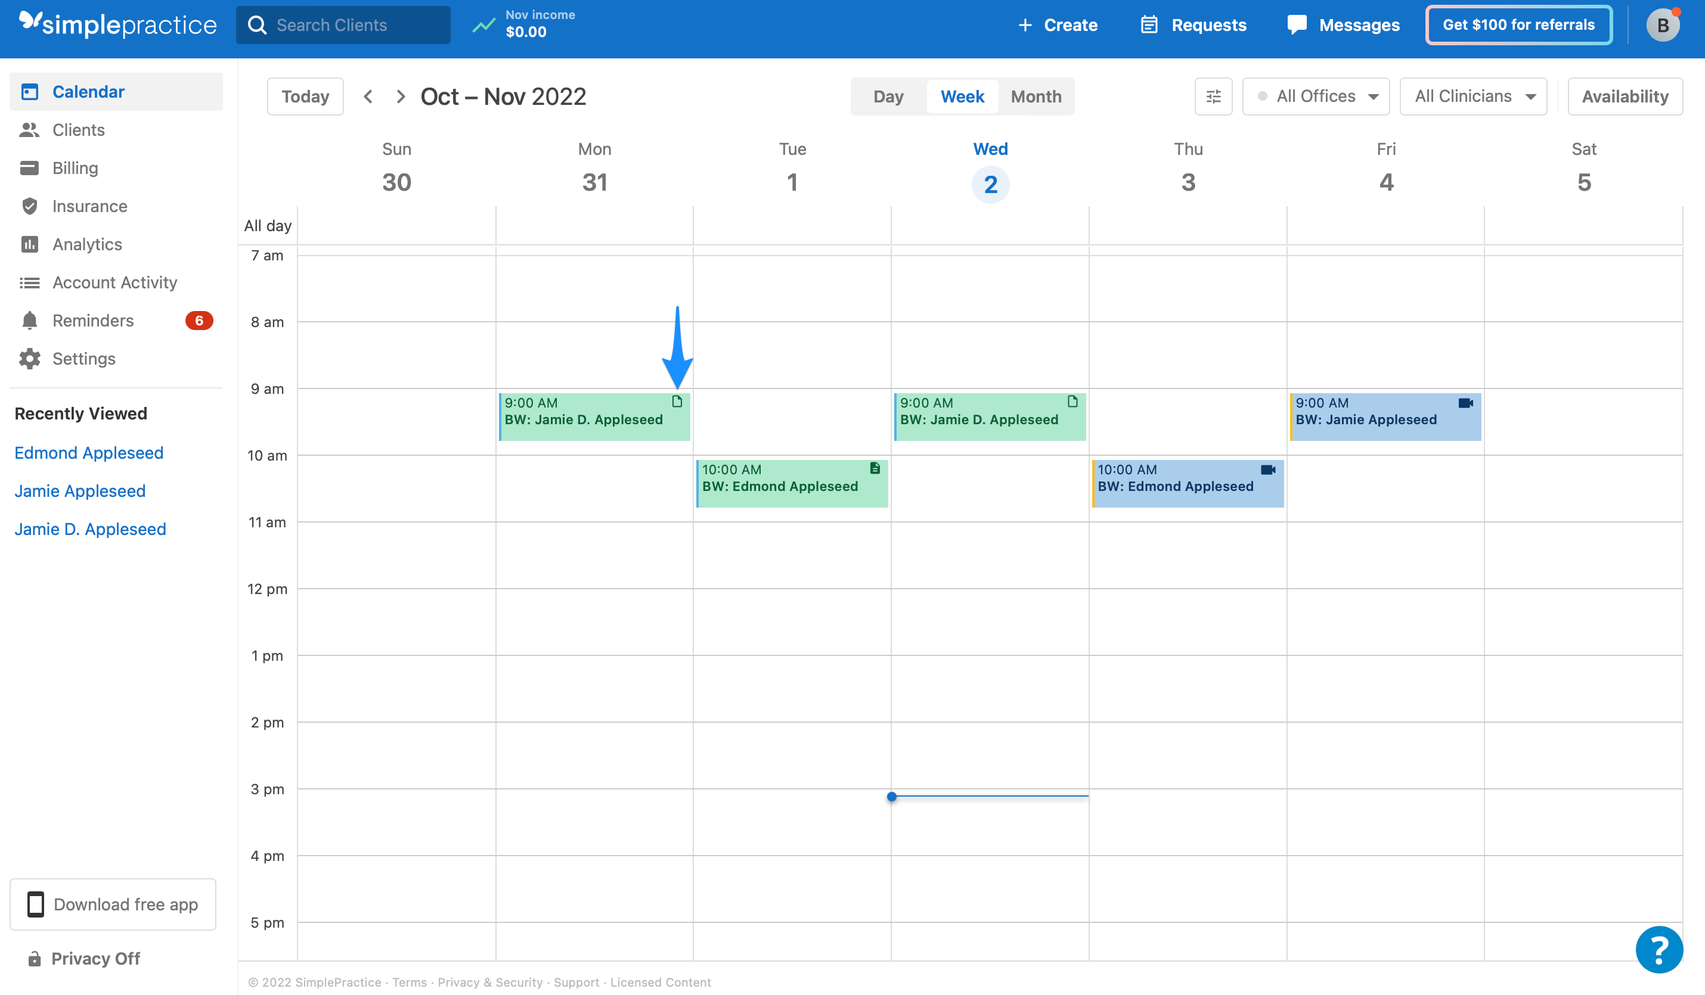Click Jamie D. Appleseed in recently viewed
This screenshot has height=995, width=1705.
(90, 528)
